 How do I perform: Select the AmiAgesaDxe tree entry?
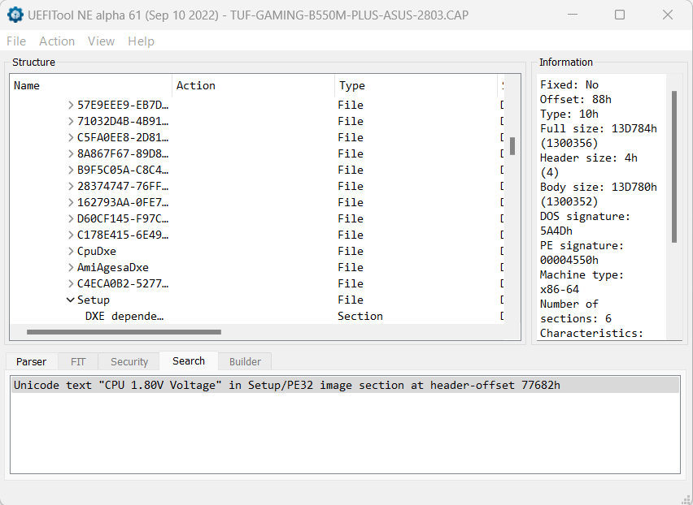pyautogui.click(x=113, y=267)
